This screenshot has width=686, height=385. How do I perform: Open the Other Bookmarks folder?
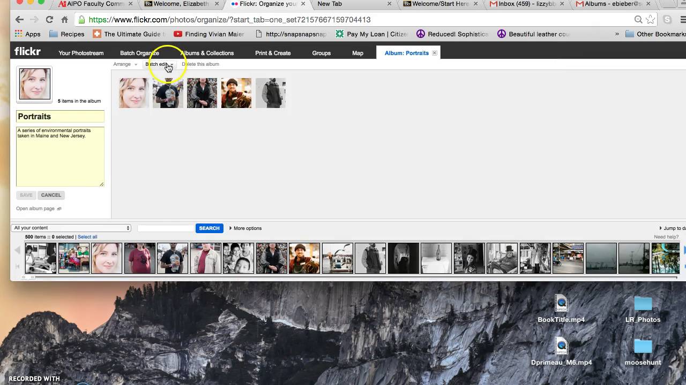click(655, 34)
